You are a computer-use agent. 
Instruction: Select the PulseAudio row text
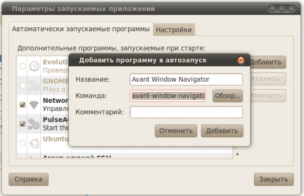(x=56, y=124)
